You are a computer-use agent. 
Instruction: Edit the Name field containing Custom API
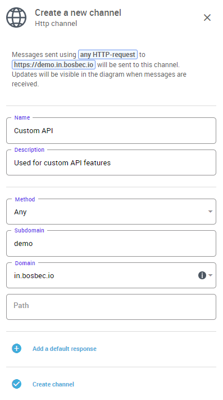(111, 131)
